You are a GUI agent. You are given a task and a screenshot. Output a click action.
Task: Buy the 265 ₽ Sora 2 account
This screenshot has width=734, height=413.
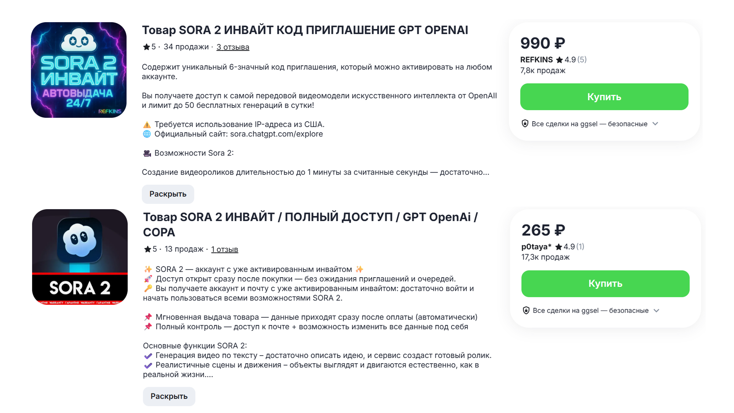(x=605, y=284)
